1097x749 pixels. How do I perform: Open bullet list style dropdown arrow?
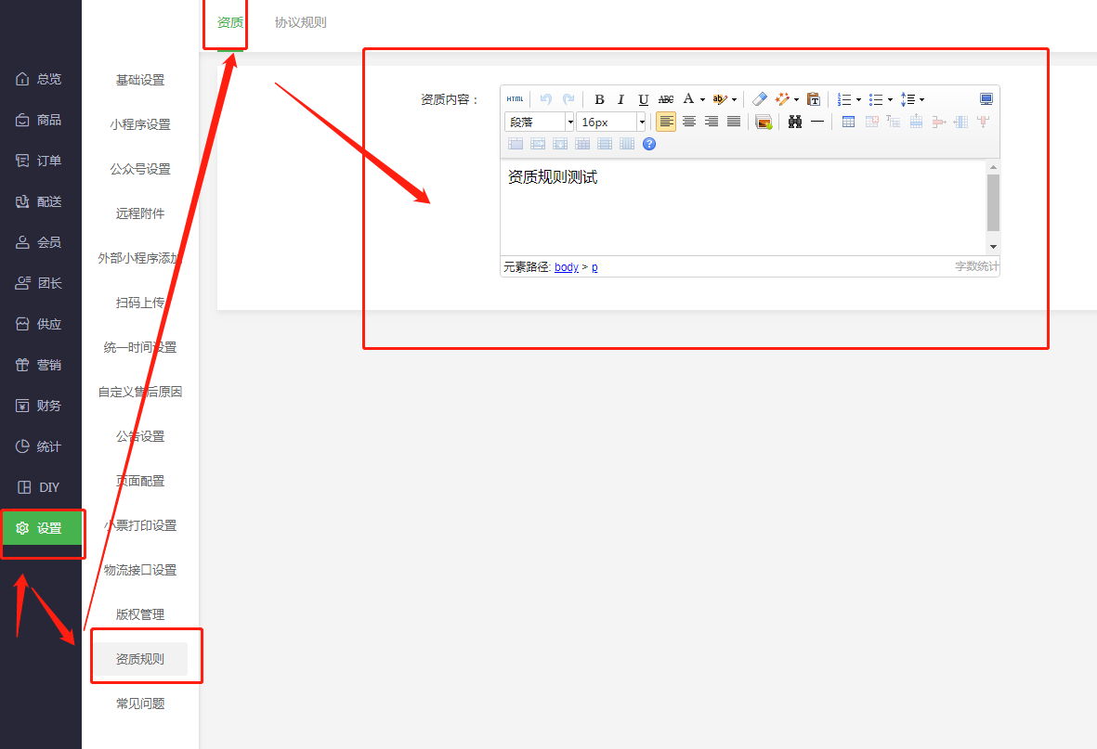click(890, 100)
